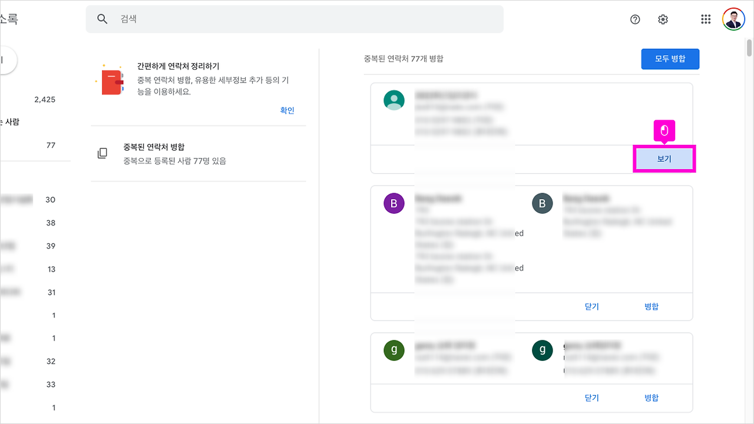Click the gray B avatar on the right
754x424 pixels.
541,203
